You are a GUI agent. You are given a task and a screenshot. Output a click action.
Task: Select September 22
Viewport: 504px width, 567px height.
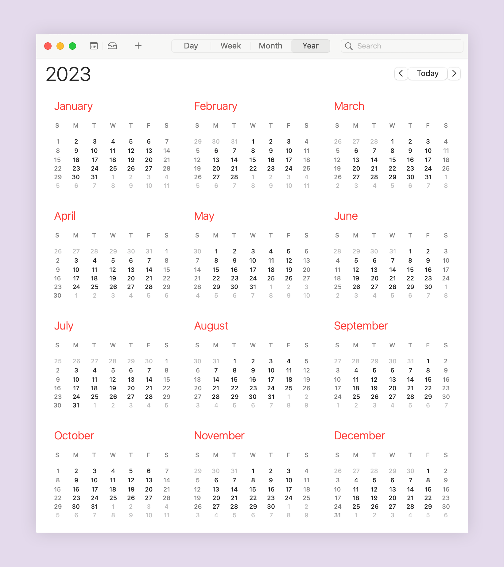point(428,388)
